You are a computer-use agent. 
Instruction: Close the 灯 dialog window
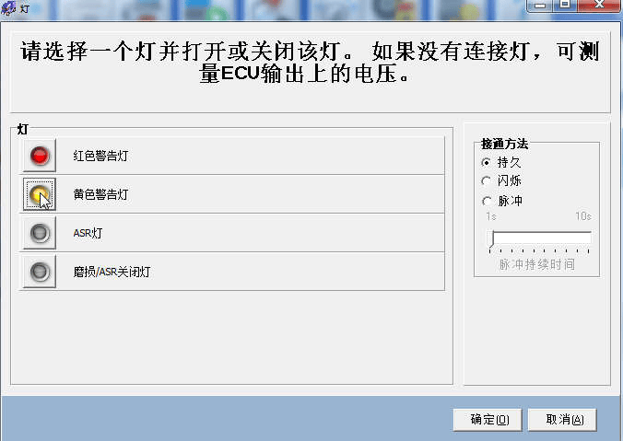coord(599,6)
